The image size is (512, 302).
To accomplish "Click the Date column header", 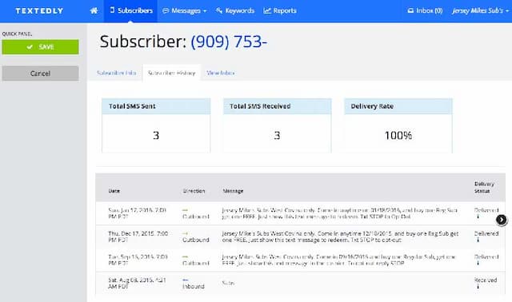I will tap(114, 191).
